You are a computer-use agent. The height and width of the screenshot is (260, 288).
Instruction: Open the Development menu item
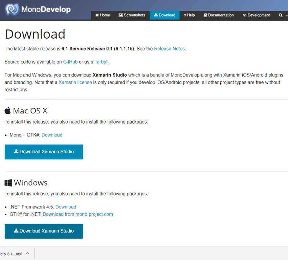[x=256, y=15]
